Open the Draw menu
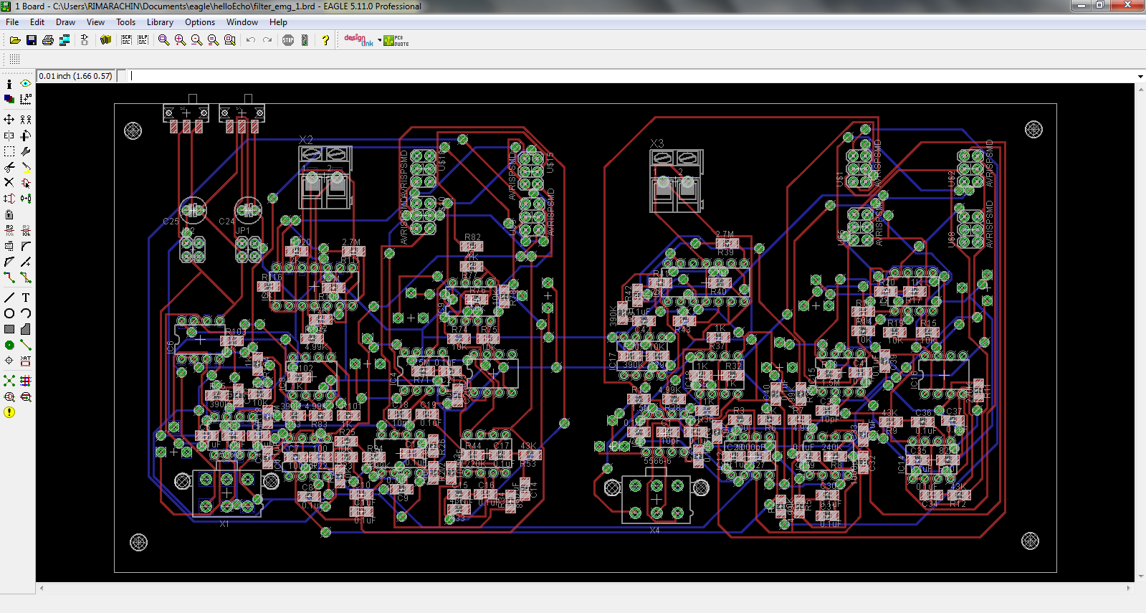Image resolution: width=1146 pixels, height=613 pixels. coord(65,22)
